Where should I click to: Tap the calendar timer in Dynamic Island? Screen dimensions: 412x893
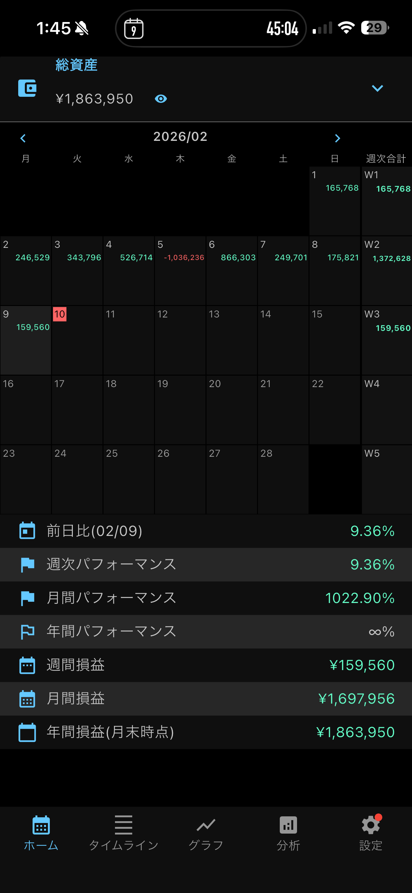pyautogui.click(x=134, y=28)
